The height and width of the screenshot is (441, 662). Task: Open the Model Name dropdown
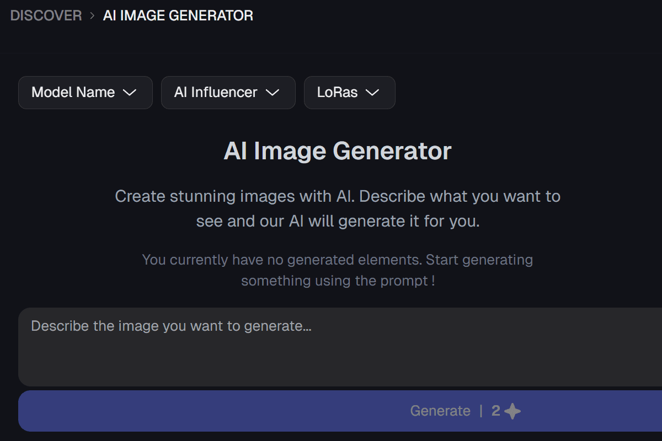[x=86, y=93]
